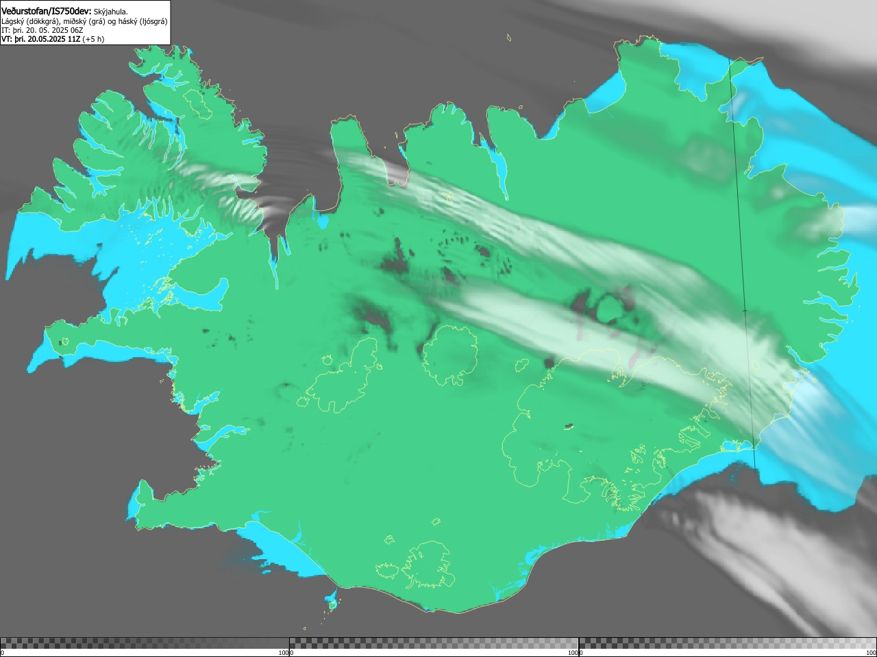Select the legend line 'Lágský (dökkgrá), miðský (grá) og háský (ljósgrá)'
The width and height of the screenshot is (877, 657).
coord(84,21)
